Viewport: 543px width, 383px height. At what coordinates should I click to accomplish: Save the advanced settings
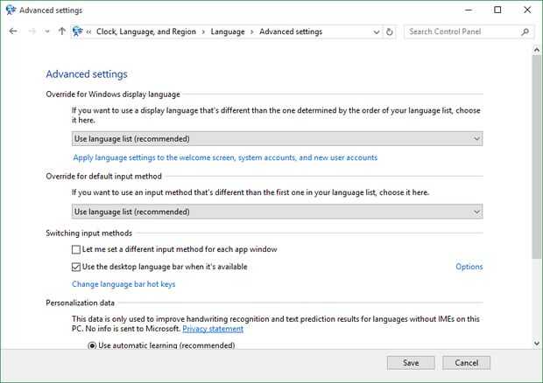point(411,363)
